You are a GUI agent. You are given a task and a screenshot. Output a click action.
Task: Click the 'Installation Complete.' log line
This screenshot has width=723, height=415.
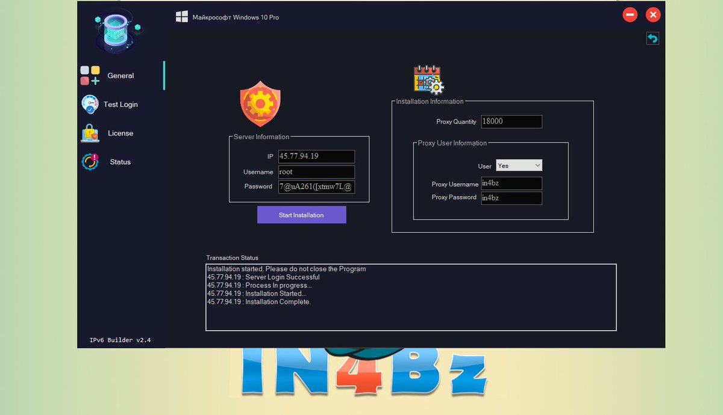[259, 302]
